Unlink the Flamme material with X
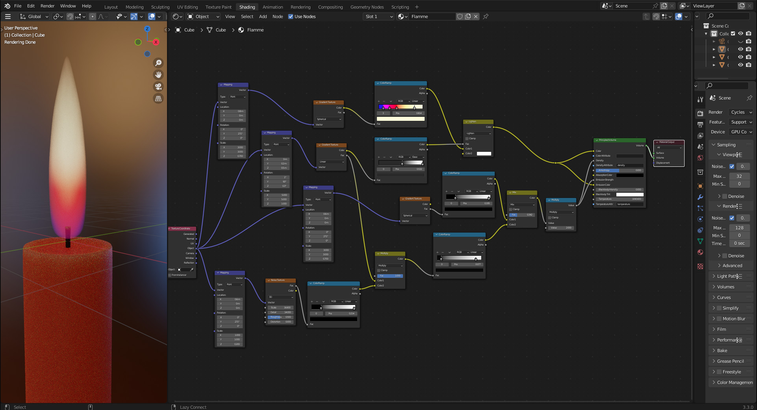Viewport: 757px width, 410px height. [476, 17]
